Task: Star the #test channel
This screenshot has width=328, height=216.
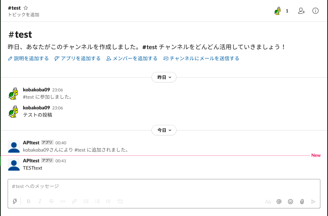Action: 26,8
